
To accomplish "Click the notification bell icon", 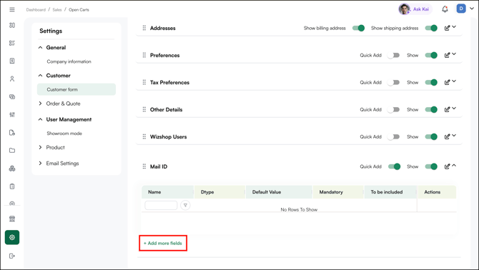I will point(445,9).
